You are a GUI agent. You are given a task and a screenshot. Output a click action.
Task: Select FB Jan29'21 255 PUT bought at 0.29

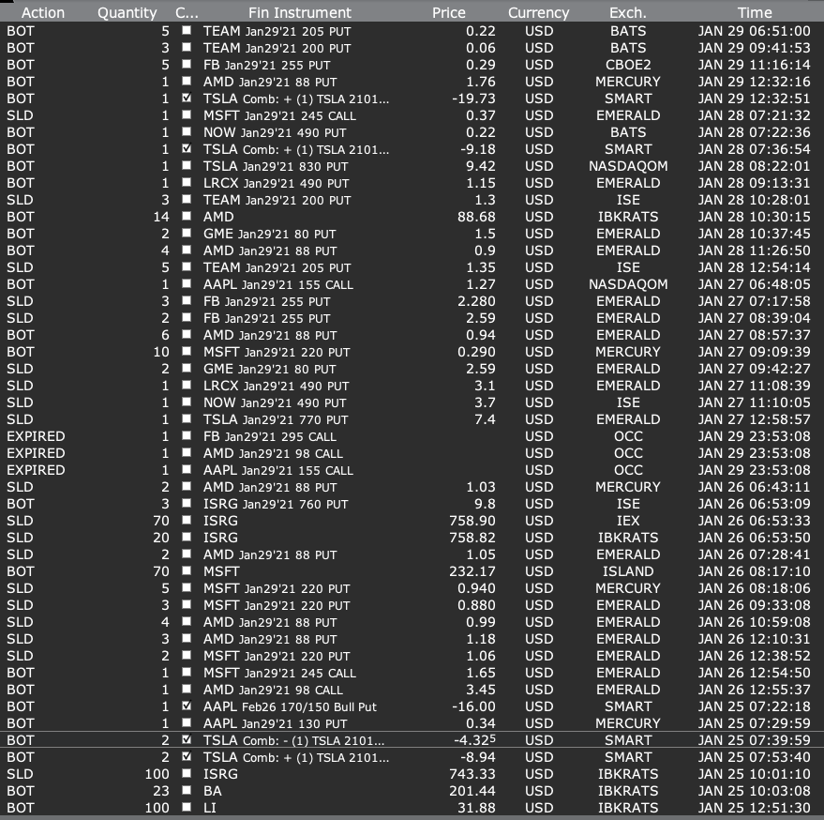coord(267,65)
